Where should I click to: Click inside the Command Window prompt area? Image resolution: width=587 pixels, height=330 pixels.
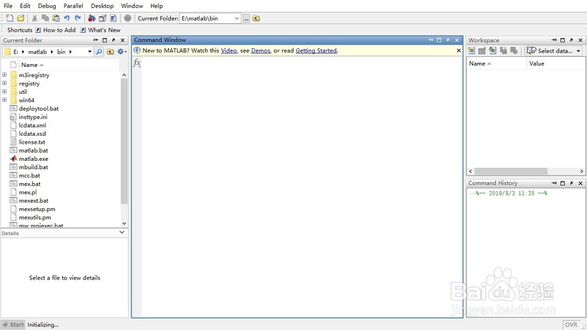302,187
